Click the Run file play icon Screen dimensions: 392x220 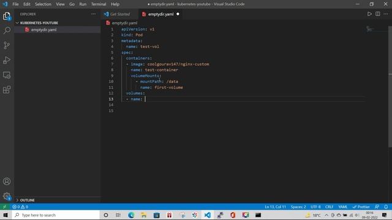(x=369, y=14)
